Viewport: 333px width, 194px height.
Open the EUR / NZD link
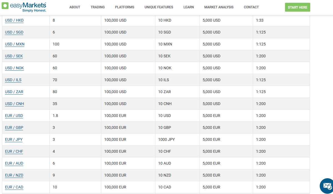14,175
